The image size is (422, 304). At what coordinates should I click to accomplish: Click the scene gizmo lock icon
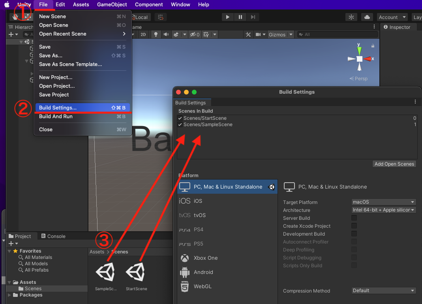(x=373, y=46)
